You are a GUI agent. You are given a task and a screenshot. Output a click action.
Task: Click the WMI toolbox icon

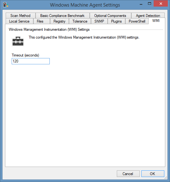point(18,41)
